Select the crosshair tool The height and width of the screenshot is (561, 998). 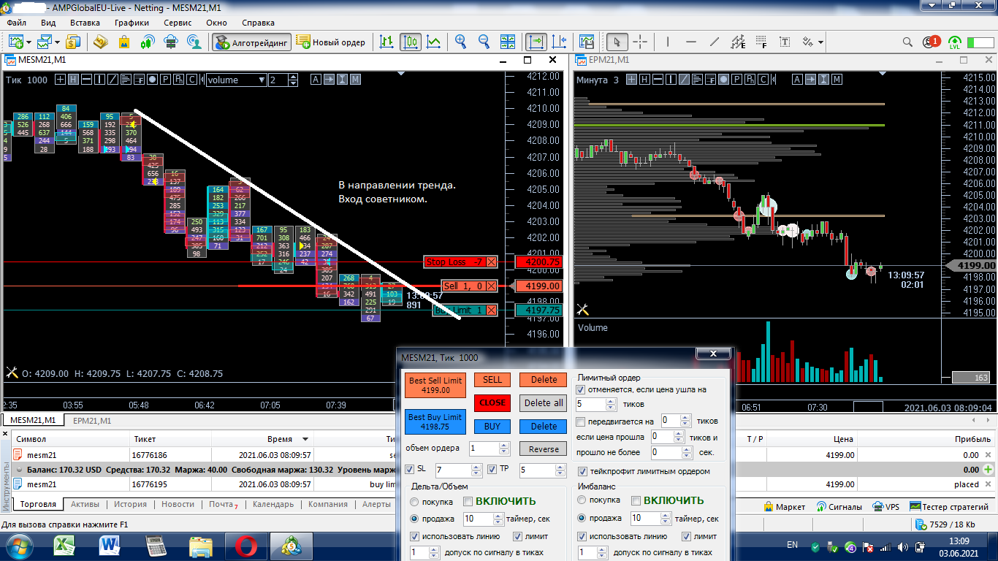click(640, 42)
